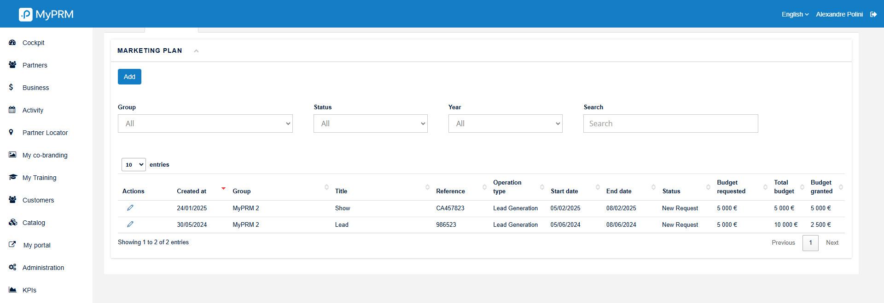Open the English language selector
This screenshot has height=303, width=884.
pyautogui.click(x=795, y=14)
